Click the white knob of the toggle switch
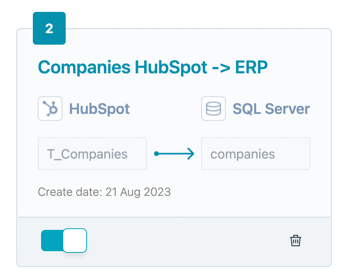 click(x=75, y=241)
